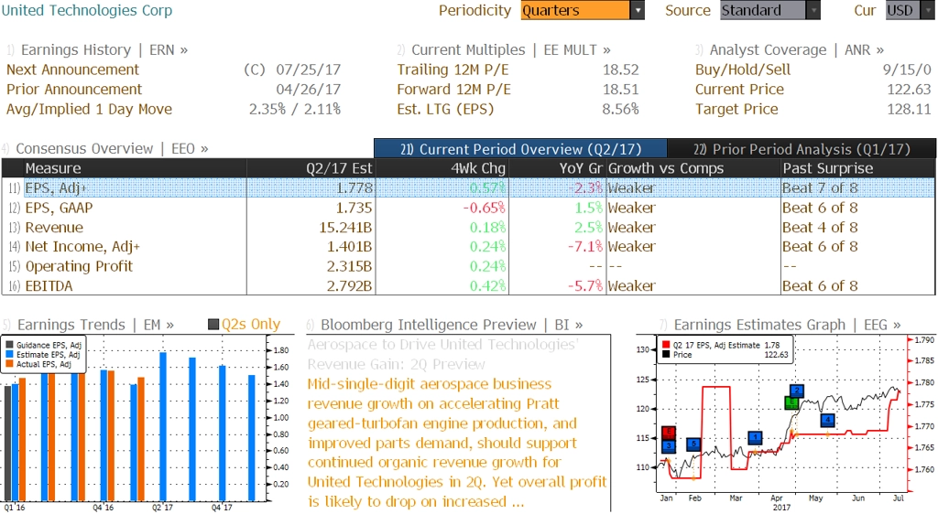Click Trailing 12M P/E value 18.52
This screenshot has height=514, width=938.
coord(620,70)
